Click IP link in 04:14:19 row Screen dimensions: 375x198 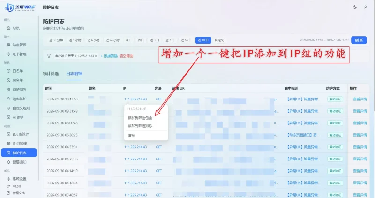pos(135,171)
